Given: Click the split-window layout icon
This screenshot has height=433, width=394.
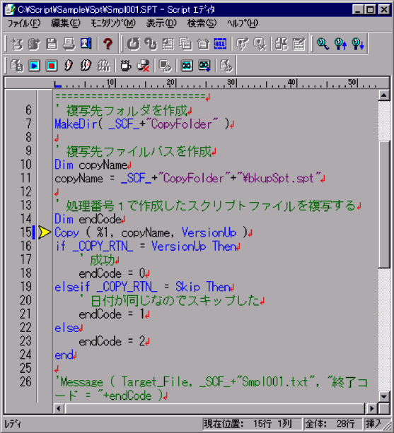Looking at the screenshot, I should [282, 44].
